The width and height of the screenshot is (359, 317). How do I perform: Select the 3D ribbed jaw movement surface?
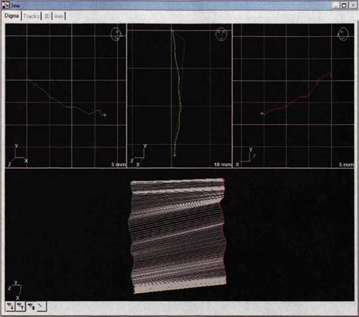pyautogui.click(x=178, y=236)
